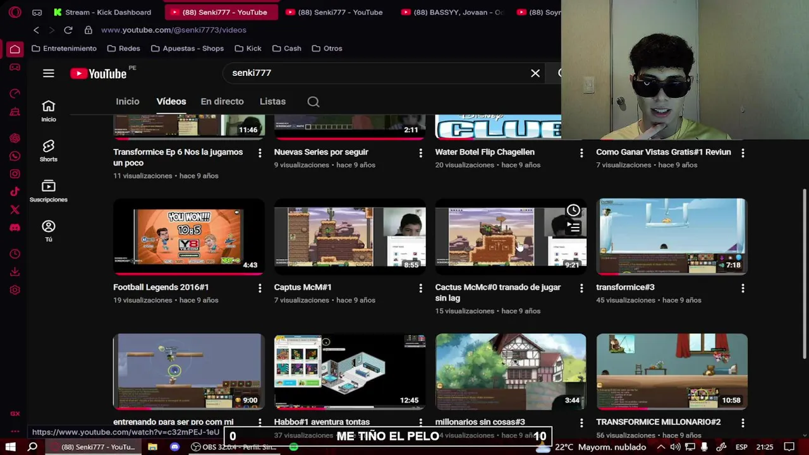Open options menu for Water Botel Flip Chagellen
Image resolution: width=809 pixels, height=455 pixels.
582,153
